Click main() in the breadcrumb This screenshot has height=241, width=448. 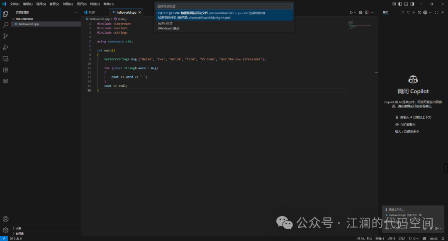[x=120, y=19]
